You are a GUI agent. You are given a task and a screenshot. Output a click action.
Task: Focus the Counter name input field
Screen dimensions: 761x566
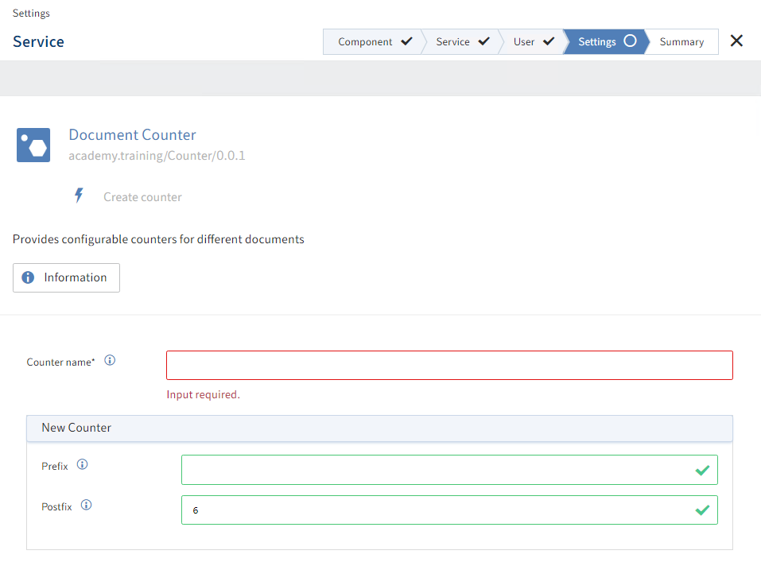(448, 366)
